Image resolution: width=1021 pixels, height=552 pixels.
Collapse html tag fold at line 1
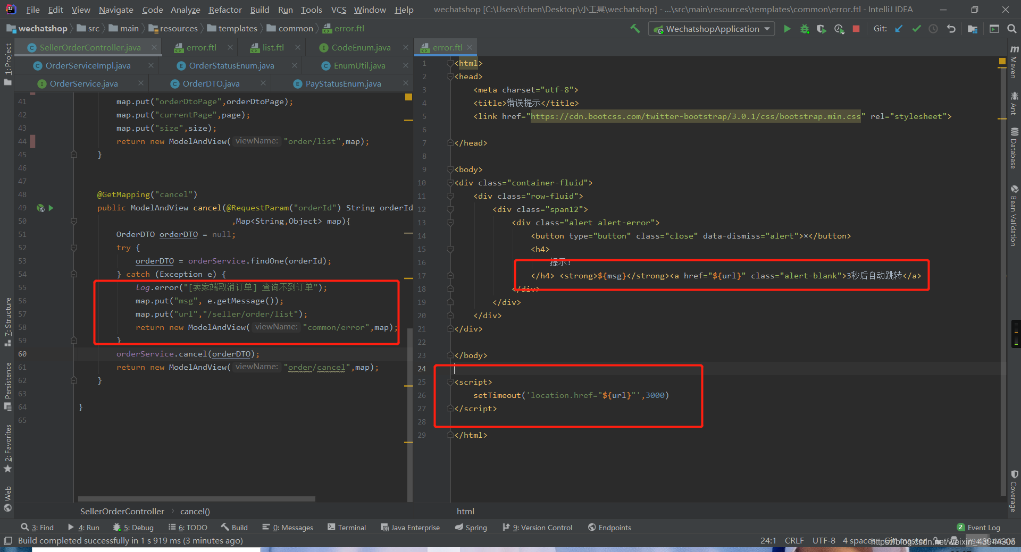coord(450,63)
